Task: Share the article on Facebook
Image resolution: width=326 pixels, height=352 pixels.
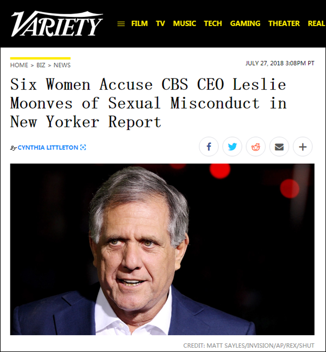Action: (209, 147)
